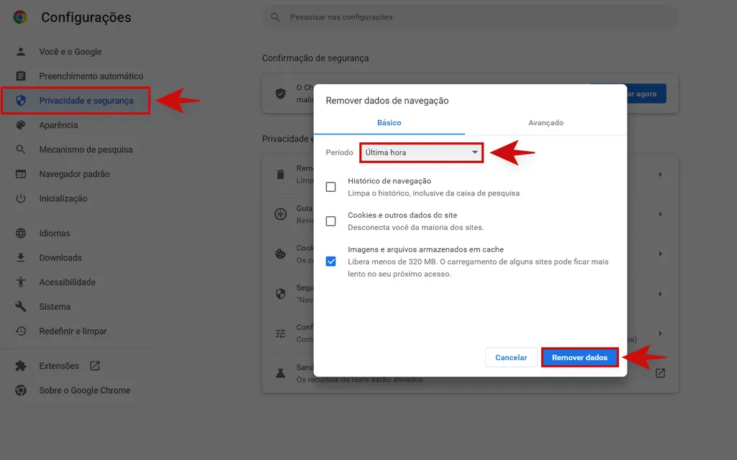Click the person icon for Você e o Google
This screenshot has width=737, height=460.
pyautogui.click(x=21, y=52)
